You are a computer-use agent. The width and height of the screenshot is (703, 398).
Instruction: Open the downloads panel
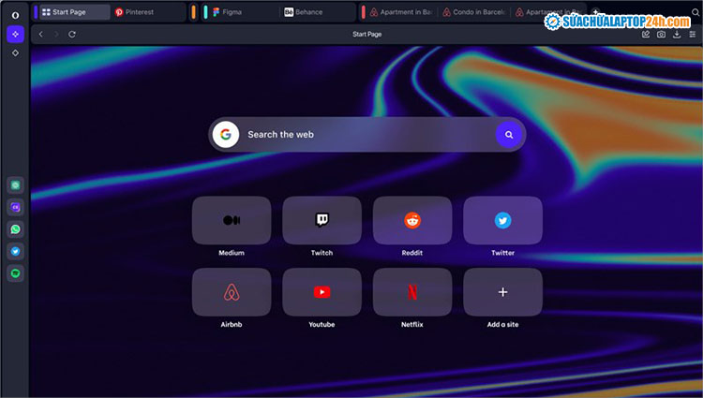(677, 34)
